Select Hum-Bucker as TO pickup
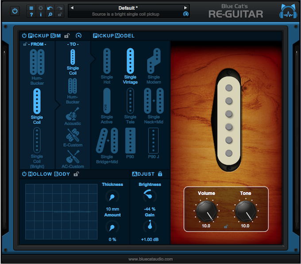Viewport: 301px width, 264px height. (x=73, y=91)
